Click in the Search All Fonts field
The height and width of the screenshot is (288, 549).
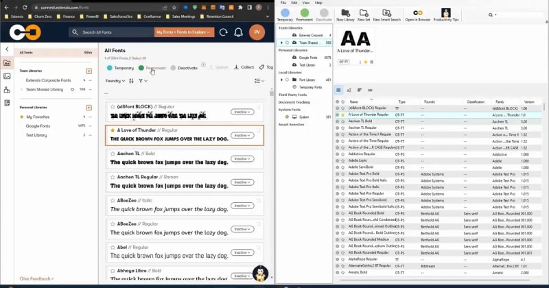(111, 32)
